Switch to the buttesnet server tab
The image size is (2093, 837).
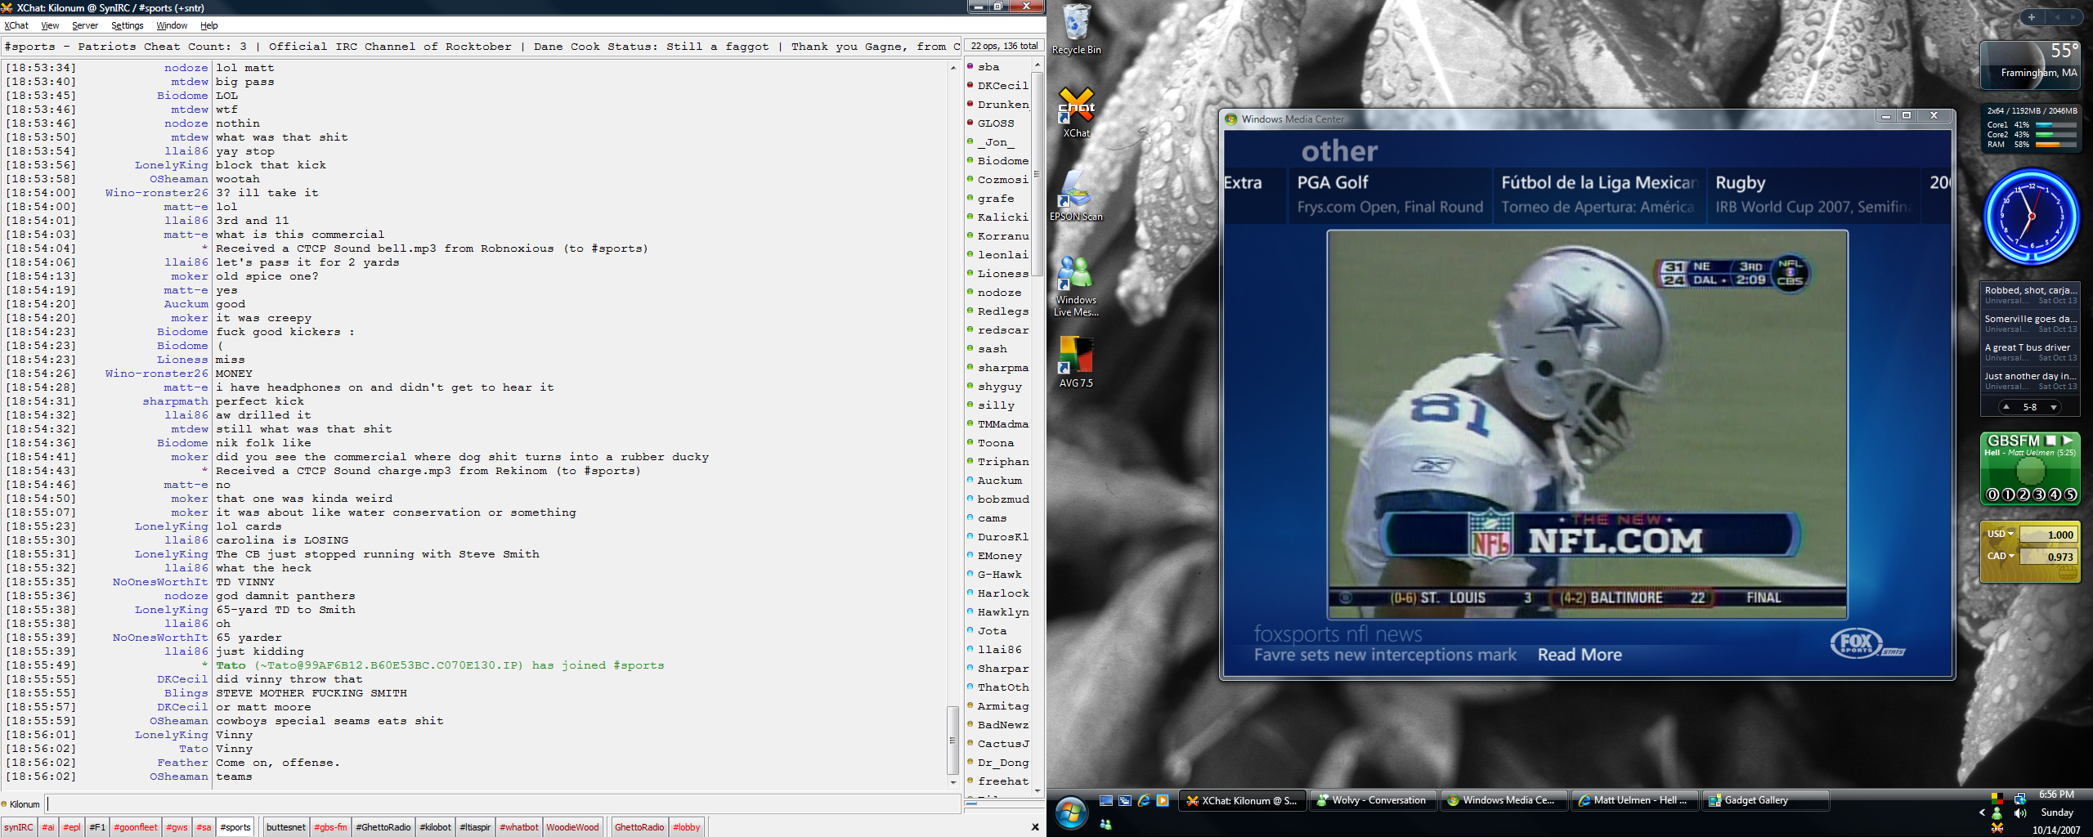click(286, 827)
